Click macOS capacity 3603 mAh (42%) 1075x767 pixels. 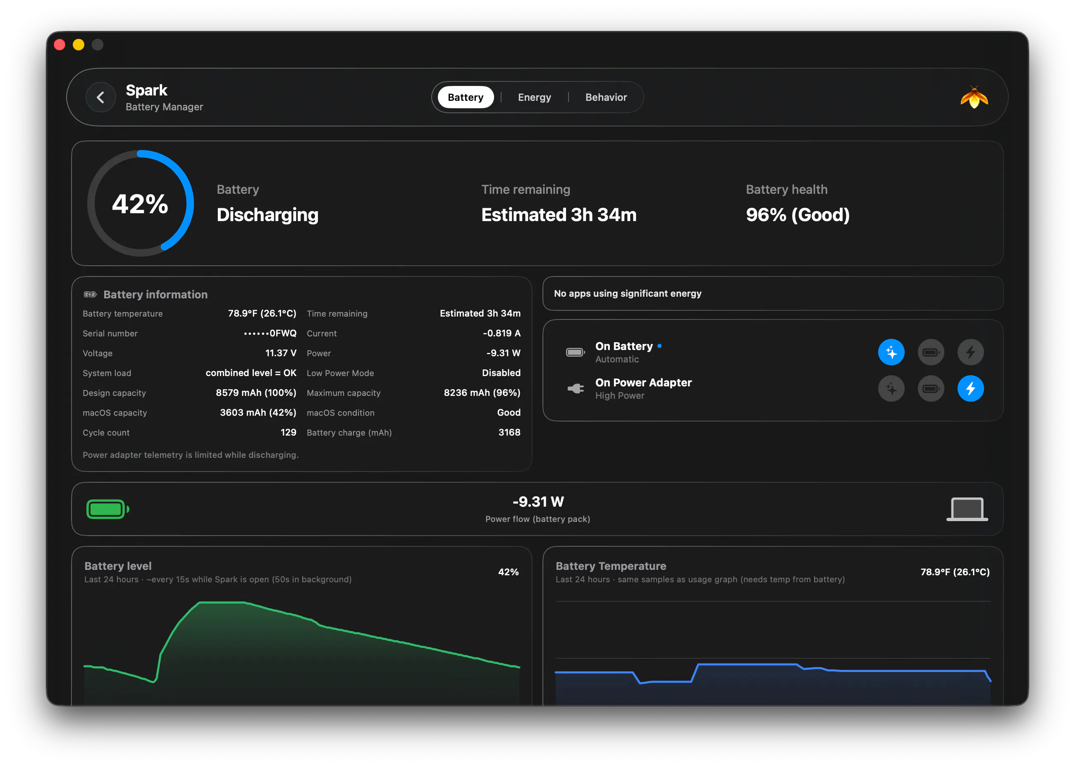pyautogui.click(x=258, y=413)
